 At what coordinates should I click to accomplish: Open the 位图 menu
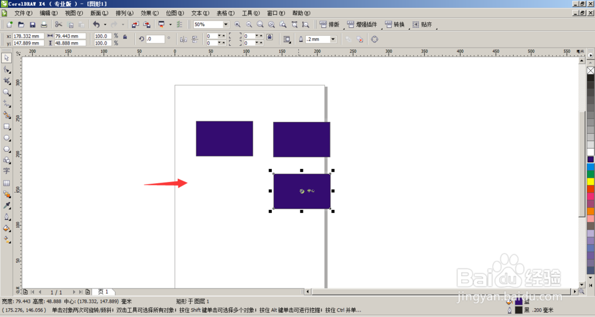pos(175,13)
